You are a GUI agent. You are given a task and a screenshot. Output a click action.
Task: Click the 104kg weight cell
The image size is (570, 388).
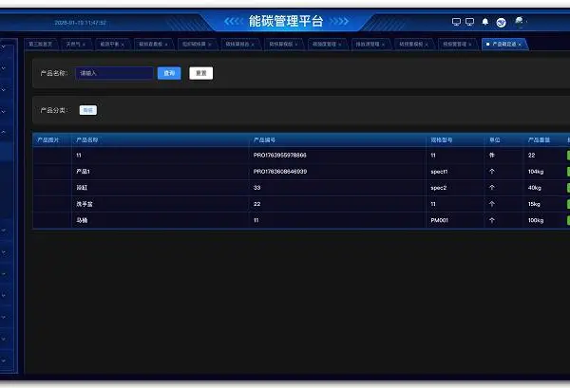tap(536, 172)
